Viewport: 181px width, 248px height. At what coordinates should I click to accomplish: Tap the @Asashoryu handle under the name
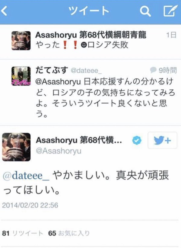pos(59,151)
